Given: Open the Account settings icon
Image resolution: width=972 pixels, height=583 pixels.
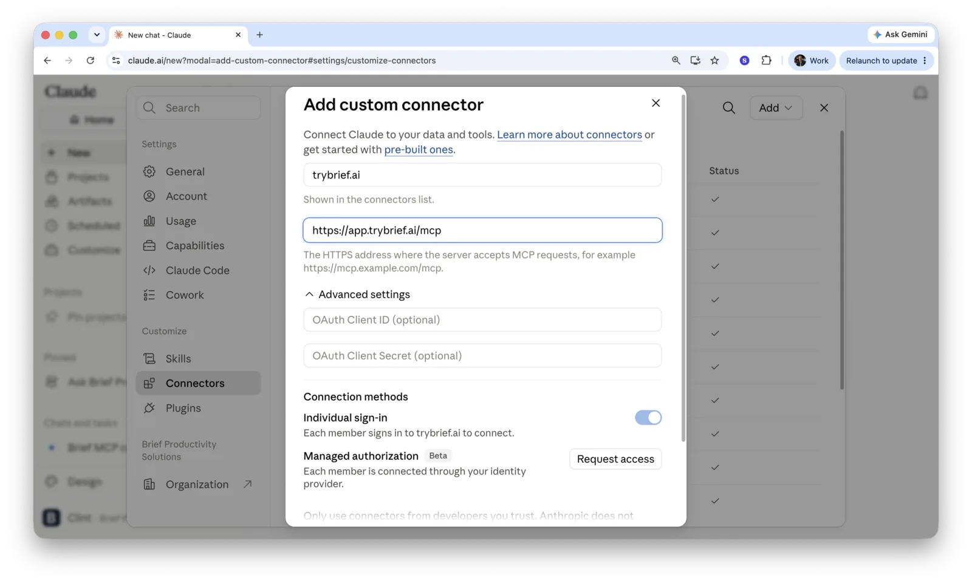Looking at the screenshot, I should 149,196.
